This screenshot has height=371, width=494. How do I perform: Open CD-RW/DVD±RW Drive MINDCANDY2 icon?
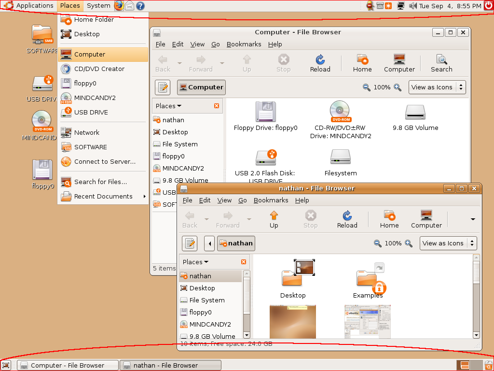[341, 120]
